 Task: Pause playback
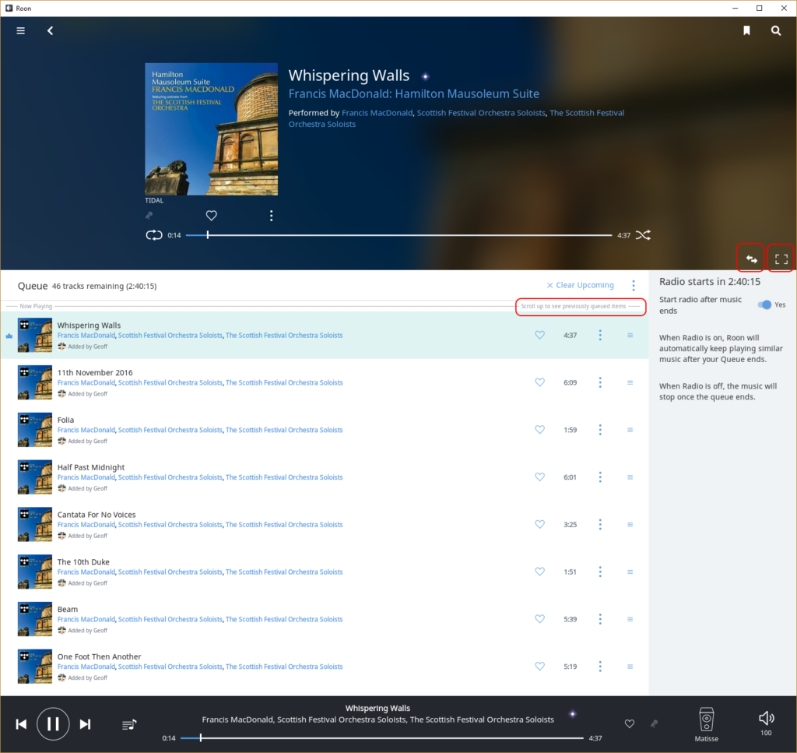[x=53, y=724]
